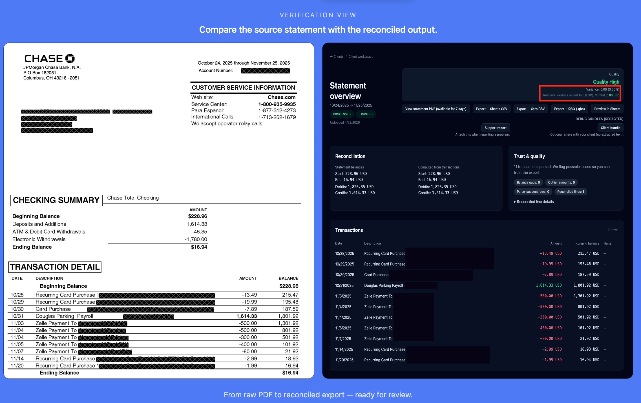Click the Service Center number 1-800-935-9935
Viewport: 641px width, 403px height.
[277, 104]
